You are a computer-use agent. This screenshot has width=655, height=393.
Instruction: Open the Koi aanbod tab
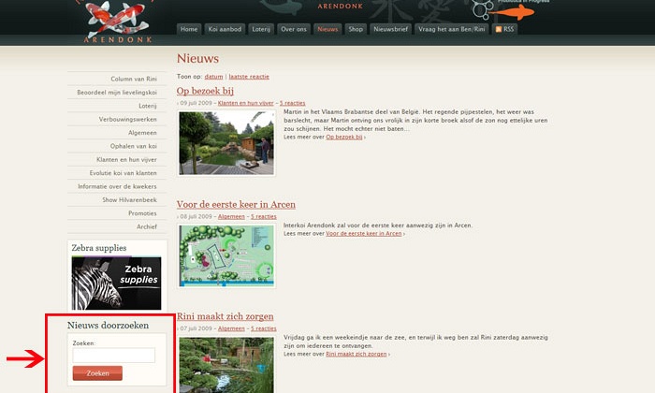tap(225, 29)
